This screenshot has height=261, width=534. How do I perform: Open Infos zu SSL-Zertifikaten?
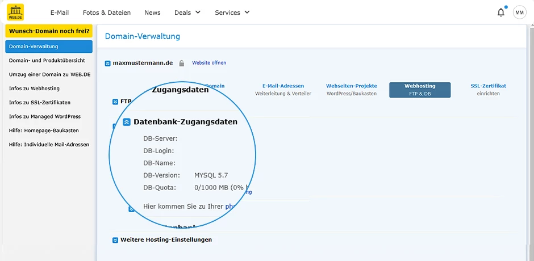(x=40, y=103)
